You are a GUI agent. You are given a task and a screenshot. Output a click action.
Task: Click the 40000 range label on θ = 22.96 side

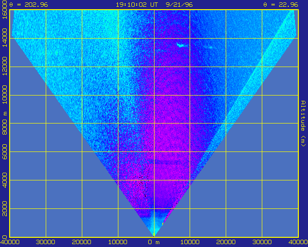(x=298, y=242)
